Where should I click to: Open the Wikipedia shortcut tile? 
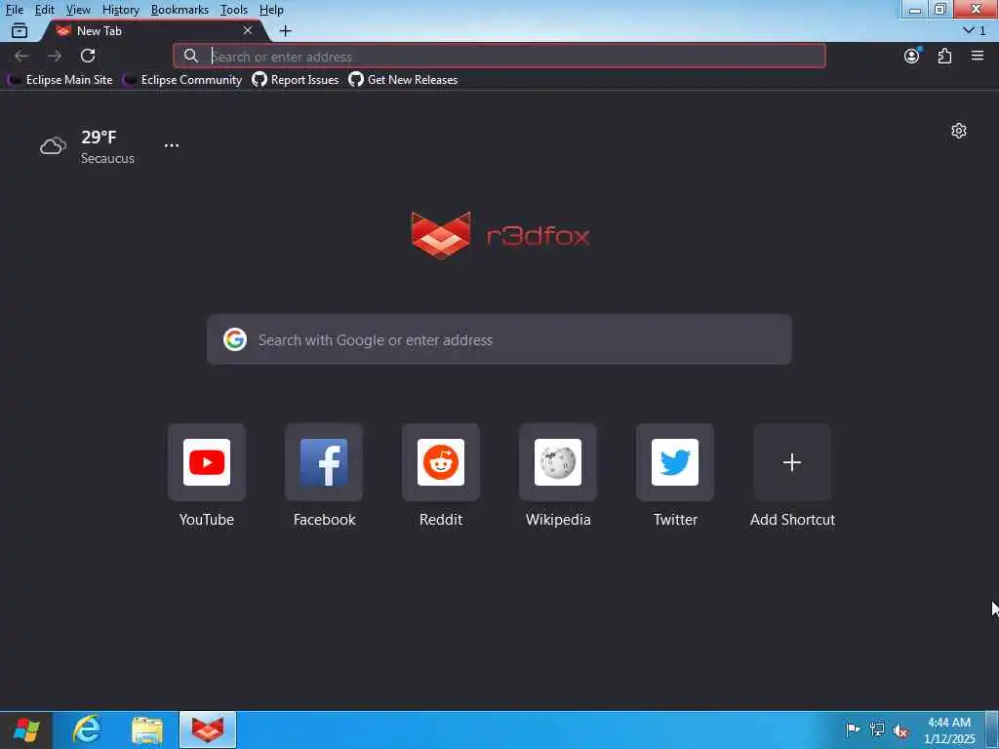pos(558,462)
